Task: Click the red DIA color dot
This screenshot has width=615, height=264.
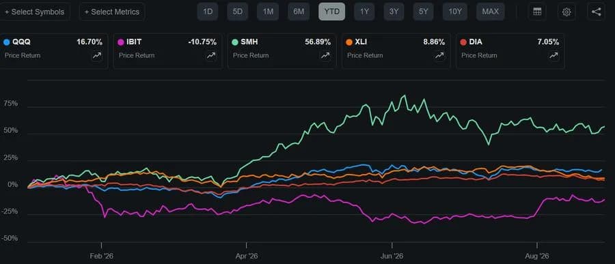Action: tap(463, 42)
